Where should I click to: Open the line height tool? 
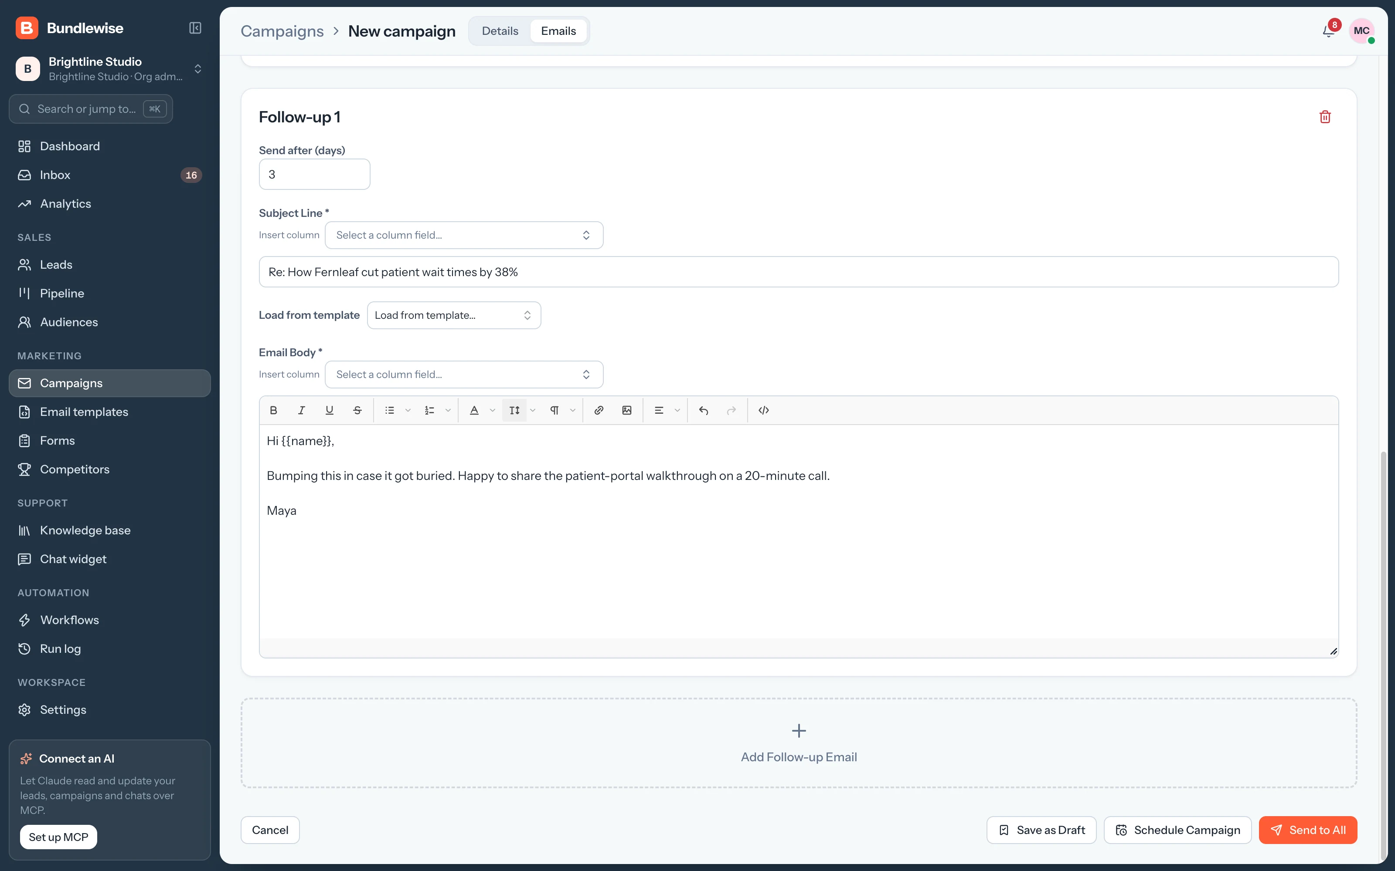pos(514,410)
